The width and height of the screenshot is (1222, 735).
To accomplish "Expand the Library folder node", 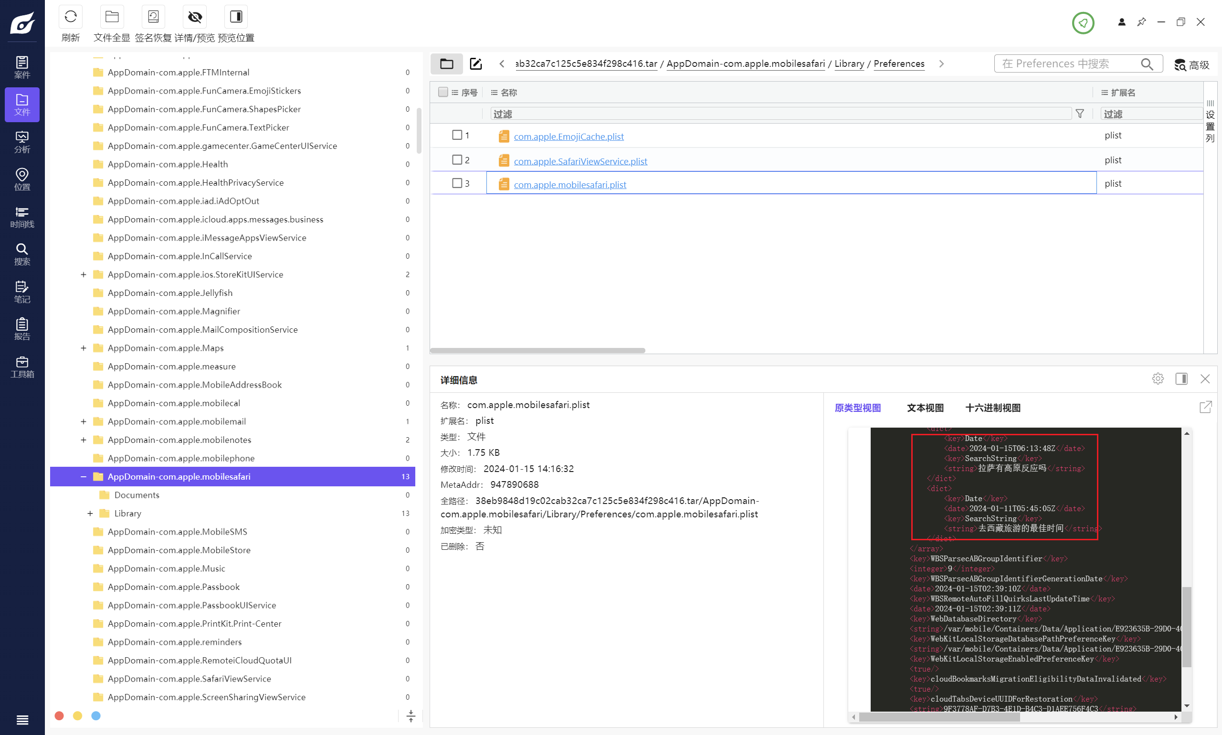I will click(90, 514).
